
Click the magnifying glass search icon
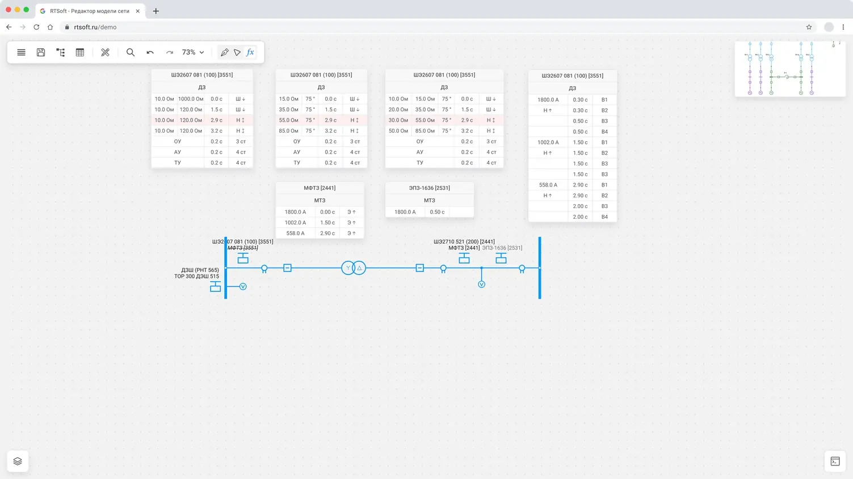pyautogui.click(x=131, y=52)
